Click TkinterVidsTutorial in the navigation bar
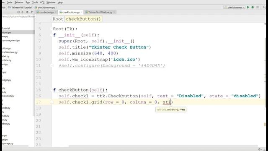 20,8
